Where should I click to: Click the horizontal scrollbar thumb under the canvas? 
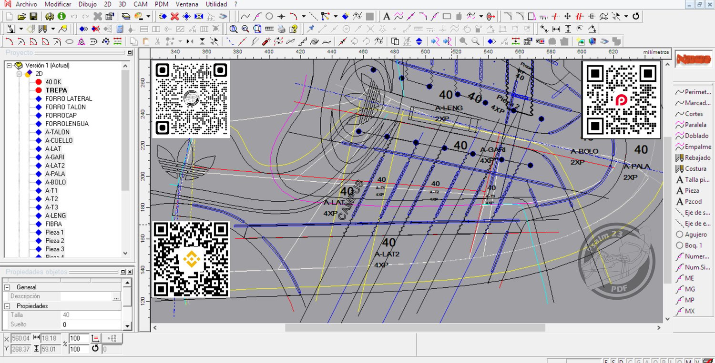(415, 328)
